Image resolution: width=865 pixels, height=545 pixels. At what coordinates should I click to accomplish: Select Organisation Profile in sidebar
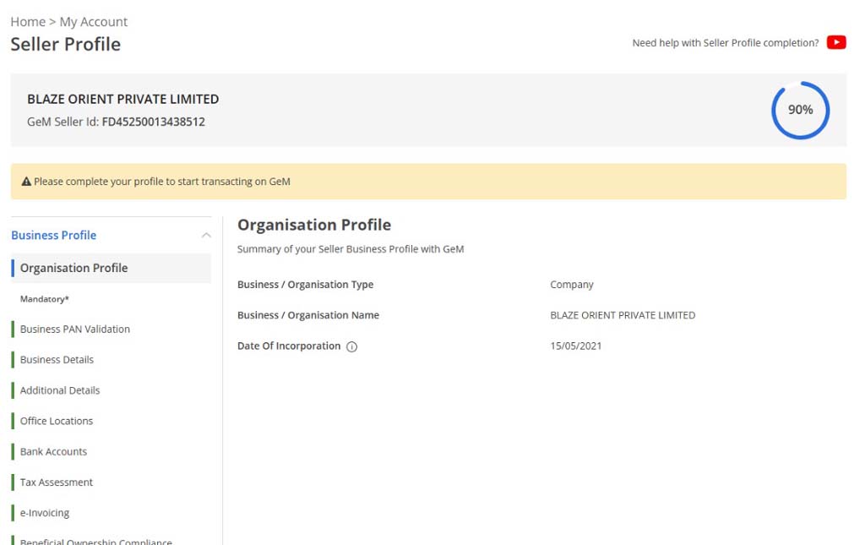[74, 268]
